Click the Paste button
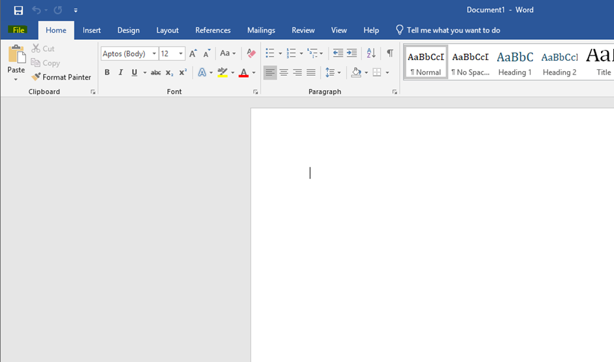This screenshot has height=362, width=614. tap(16, 58)
